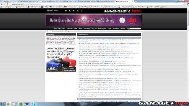Click the Garaget.org logo in header

click(123, 11)
